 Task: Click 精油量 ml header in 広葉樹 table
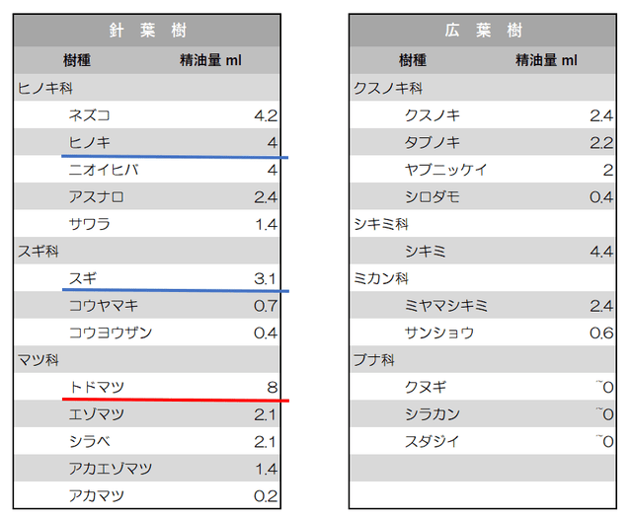(x=546, y=60)
